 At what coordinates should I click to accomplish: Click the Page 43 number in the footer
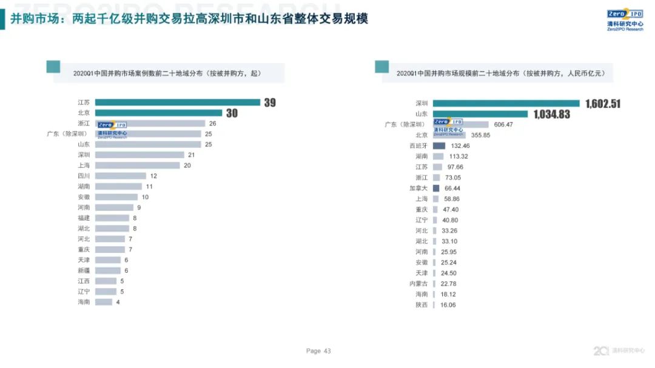coord(318,351)
